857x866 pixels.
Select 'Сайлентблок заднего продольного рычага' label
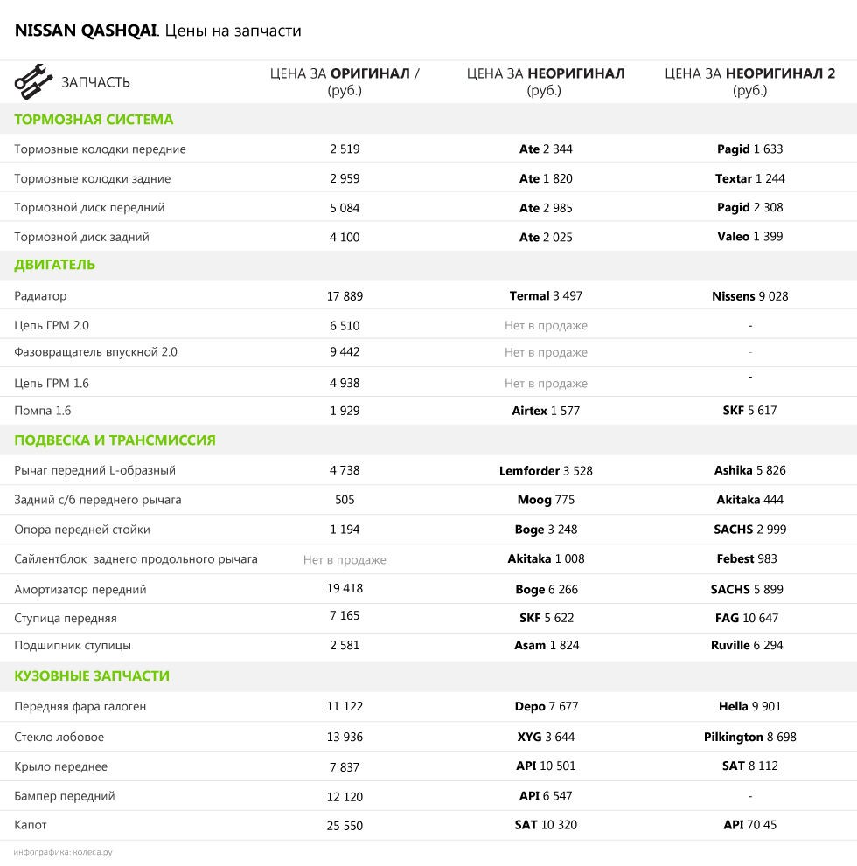coord(136,559)
